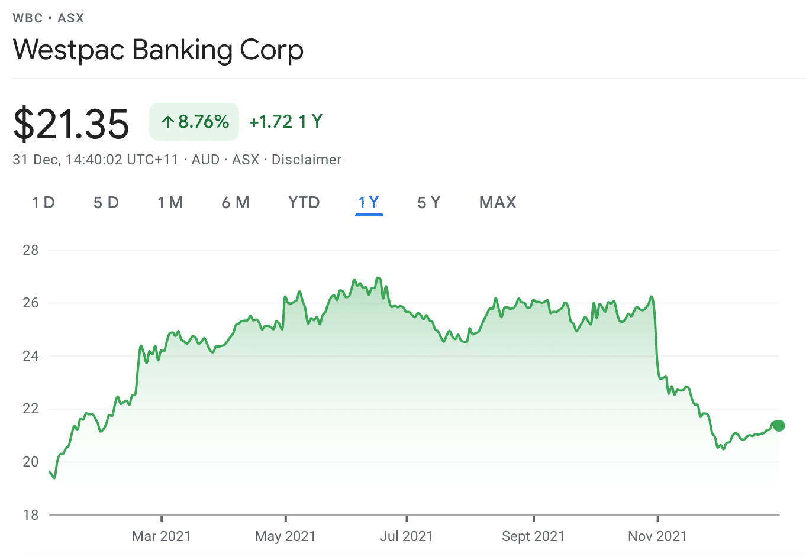Click the up arrow percentage badge
This screenshot has width=806, height=557.
point(194,122)
